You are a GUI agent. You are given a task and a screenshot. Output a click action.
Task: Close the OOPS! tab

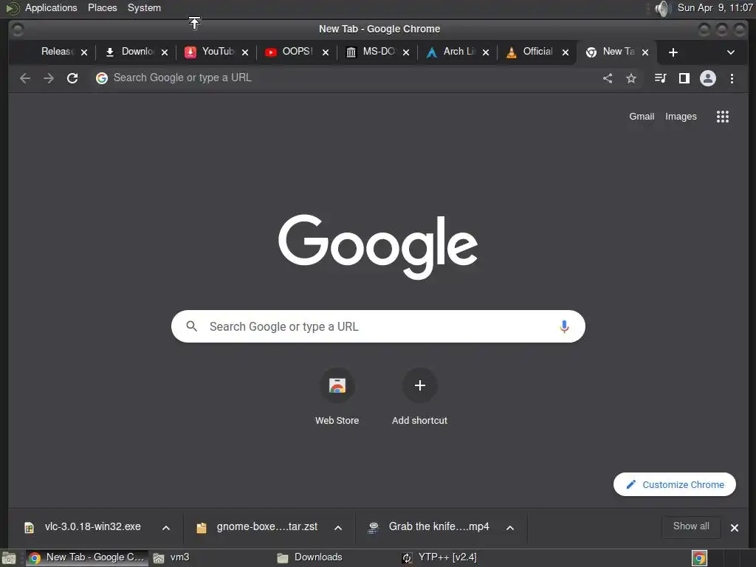[x=326, y=52]
